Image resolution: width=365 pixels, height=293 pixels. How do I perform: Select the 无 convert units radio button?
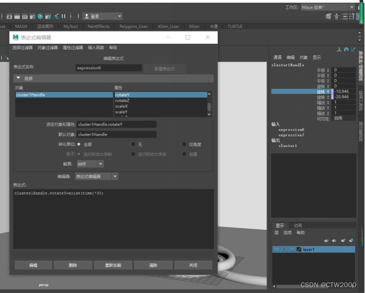[x=133, y=144]
